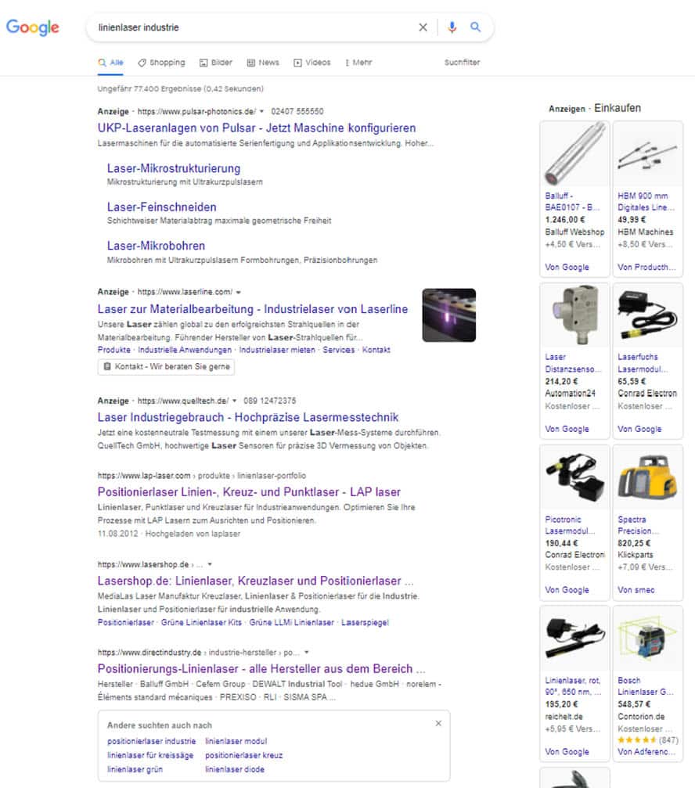Open Balluff - BAE0107 product title
Screen dimensions: 695x788
tap(572, 202)
